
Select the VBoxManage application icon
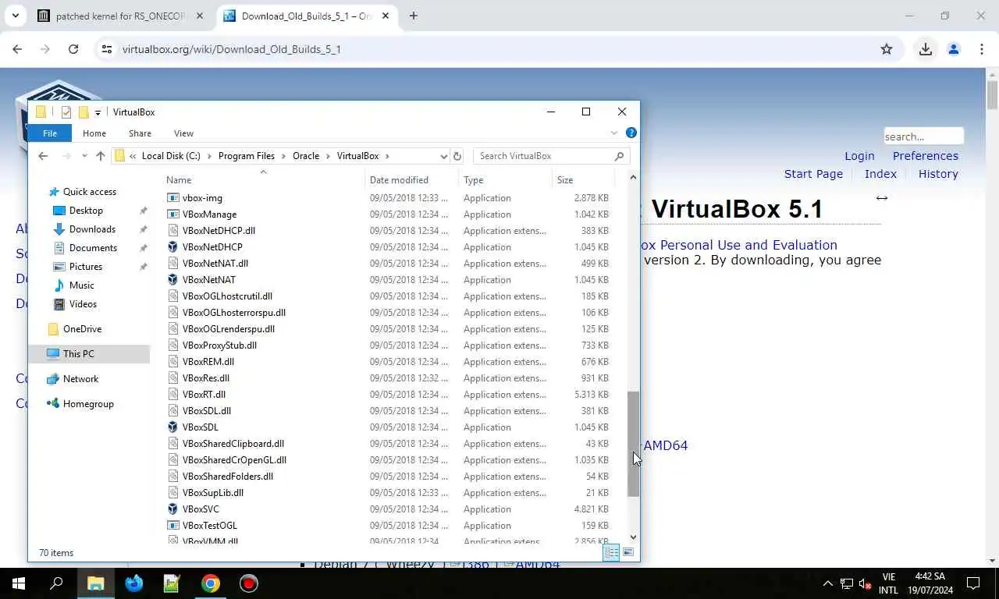click(x=173, y=214)
